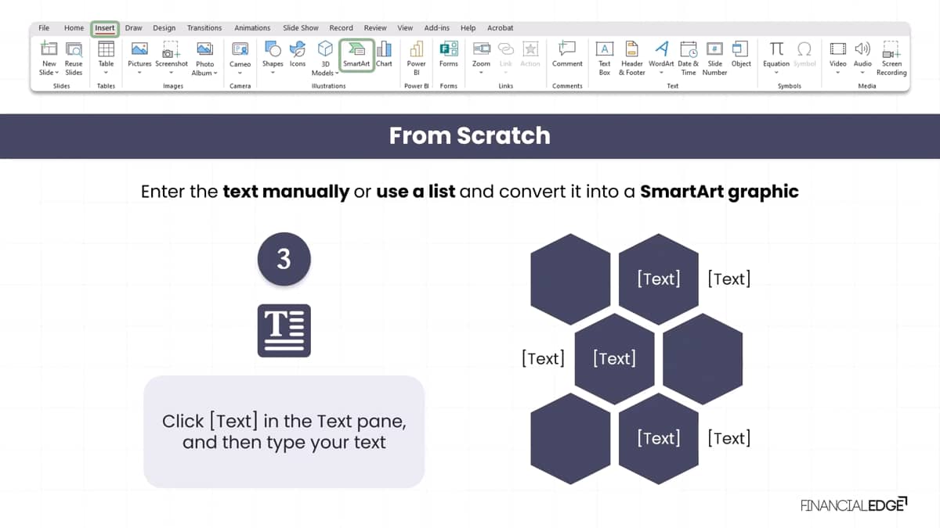Select the Record tab

[x=341, y=28]
